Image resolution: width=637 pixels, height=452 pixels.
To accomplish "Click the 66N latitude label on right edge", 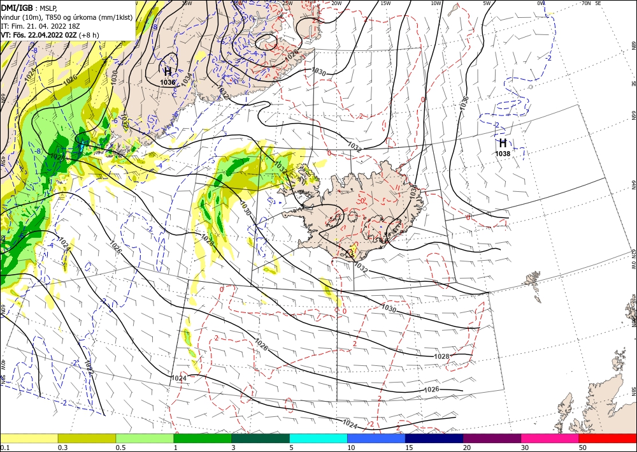I will tap(633, 116).
